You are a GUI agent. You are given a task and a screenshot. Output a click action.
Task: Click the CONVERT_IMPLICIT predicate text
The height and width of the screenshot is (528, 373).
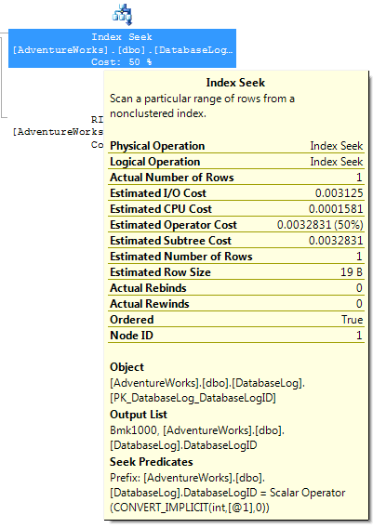[190, 508]
